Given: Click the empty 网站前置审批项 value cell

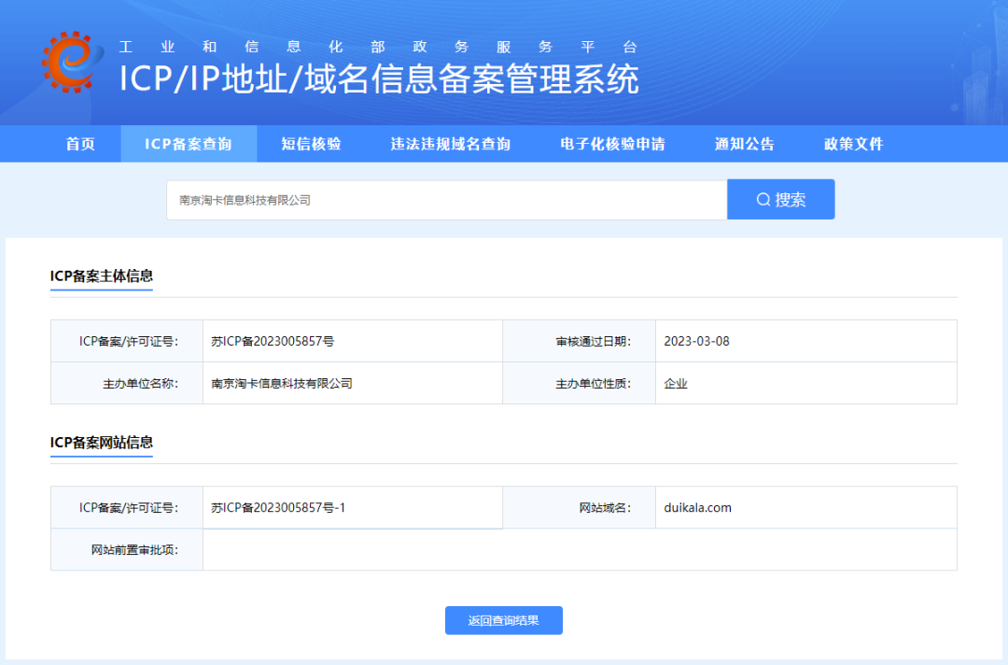Looking at the screenshot, I should [x=580, y=550].
